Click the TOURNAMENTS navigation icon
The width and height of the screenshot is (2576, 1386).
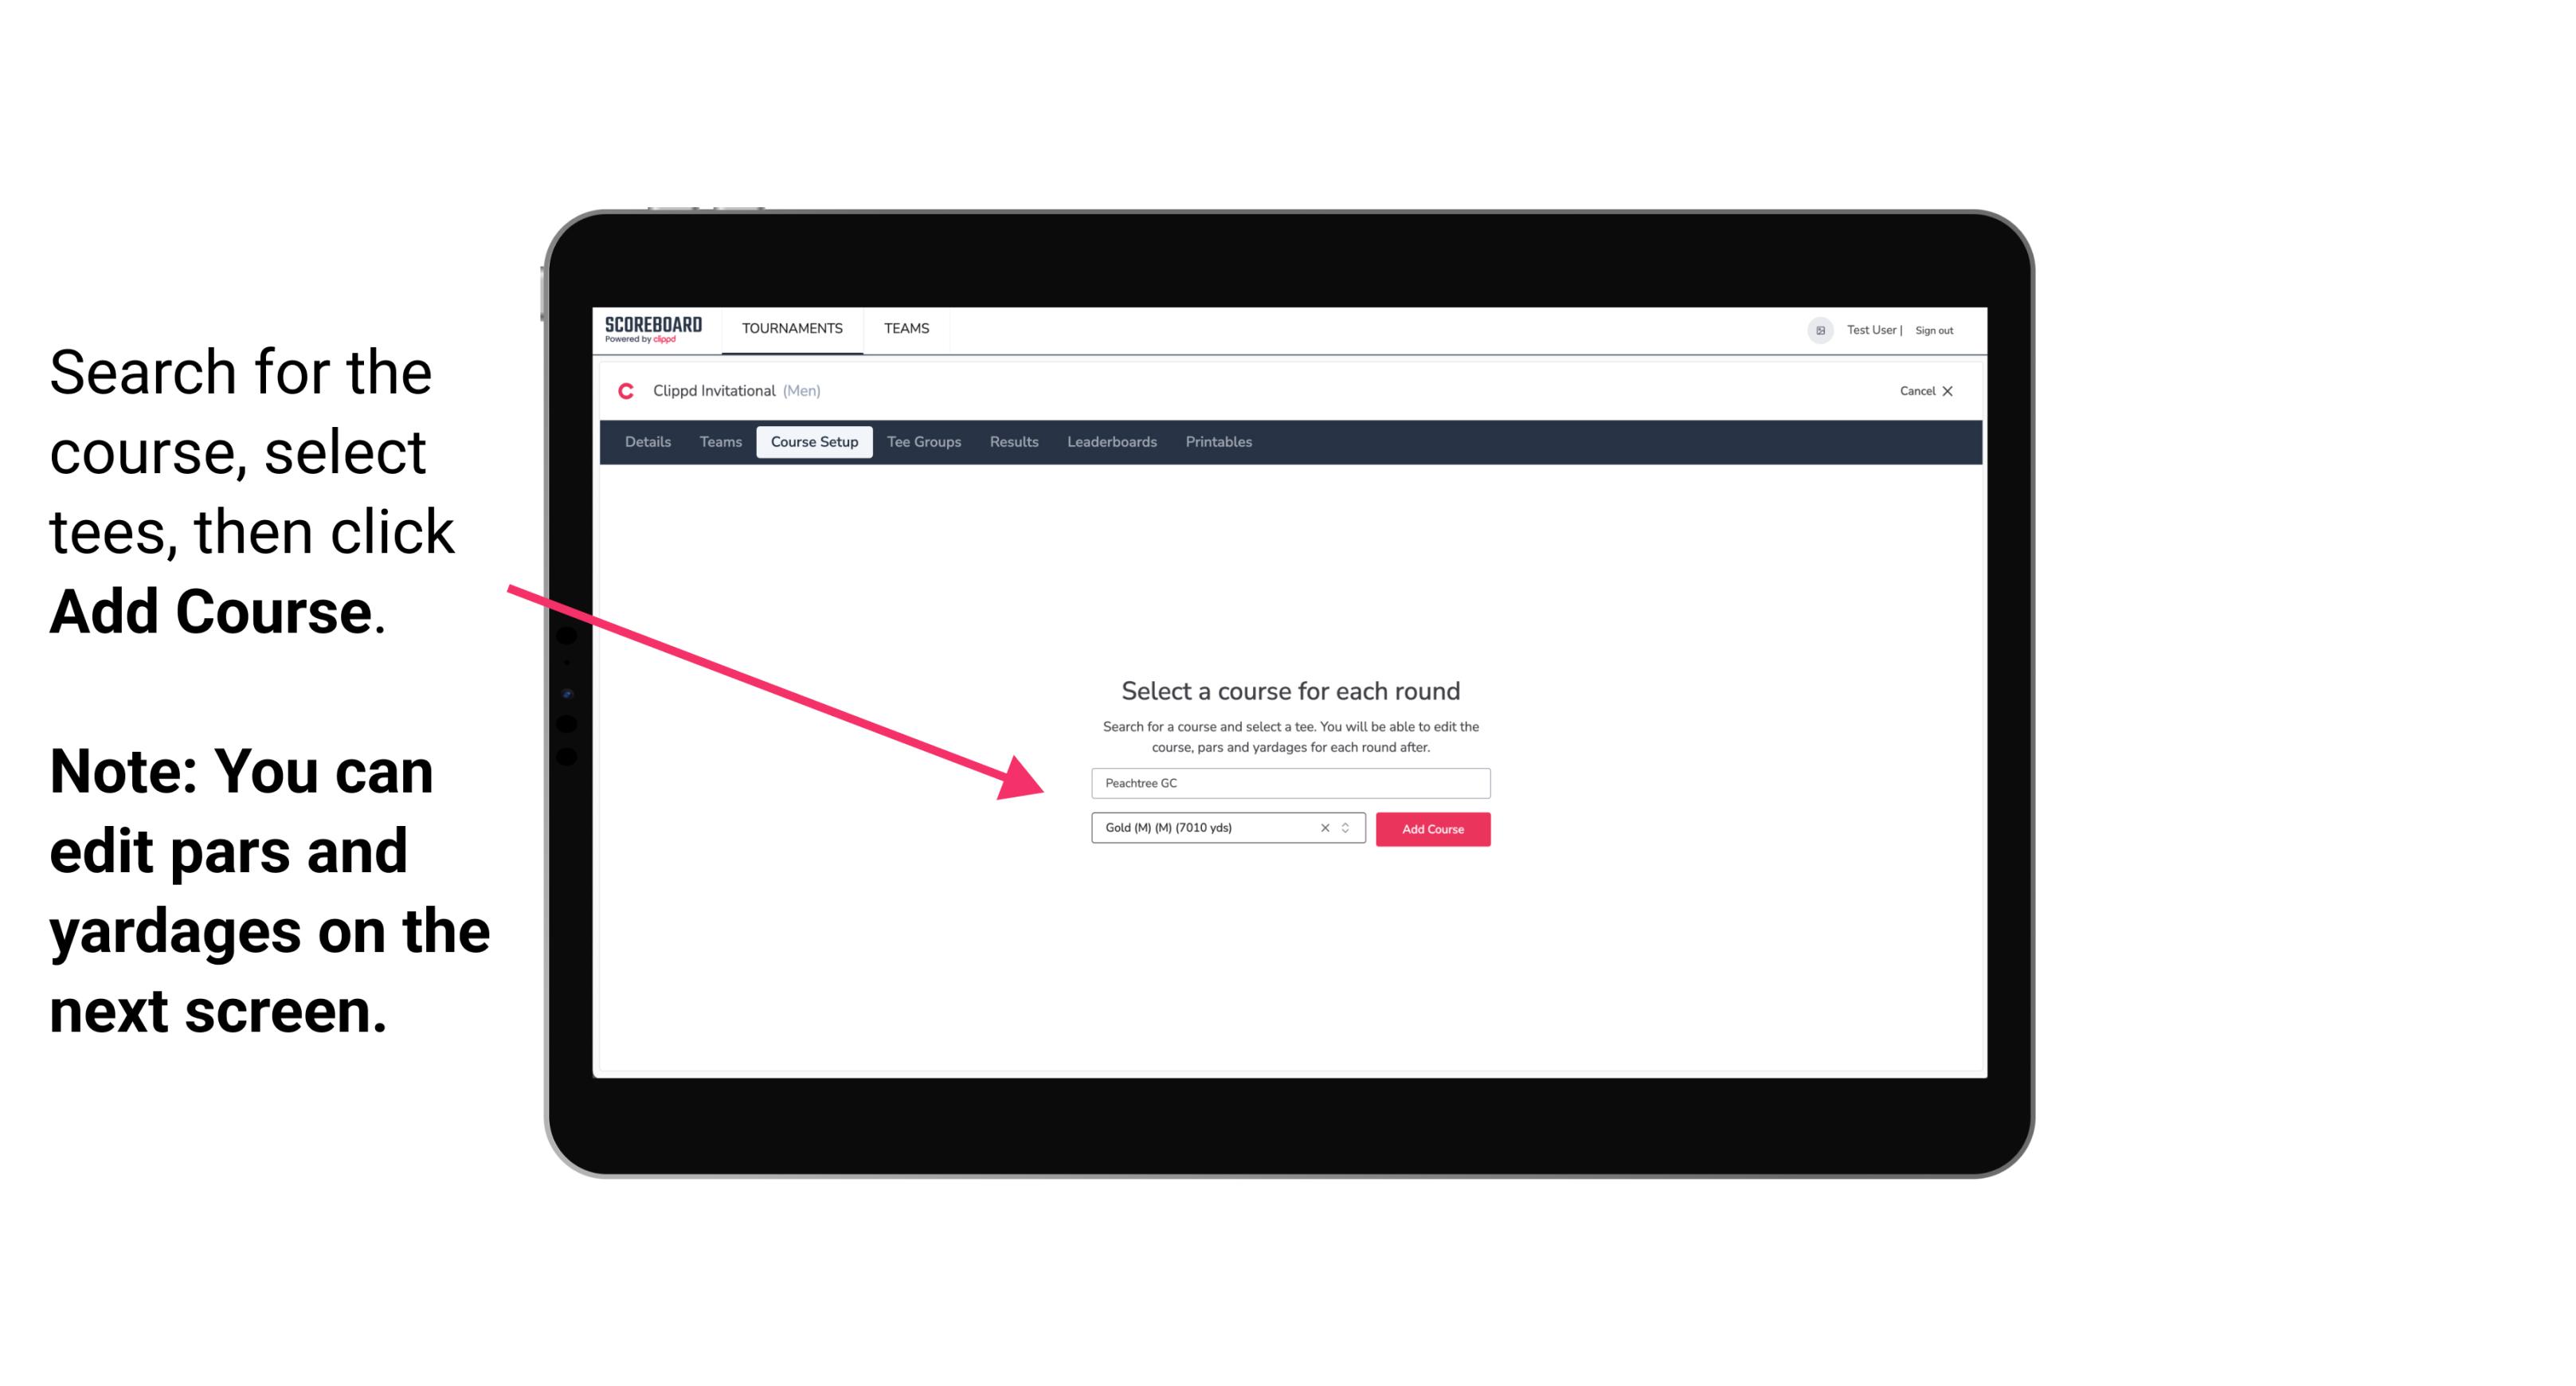(792, 327)
